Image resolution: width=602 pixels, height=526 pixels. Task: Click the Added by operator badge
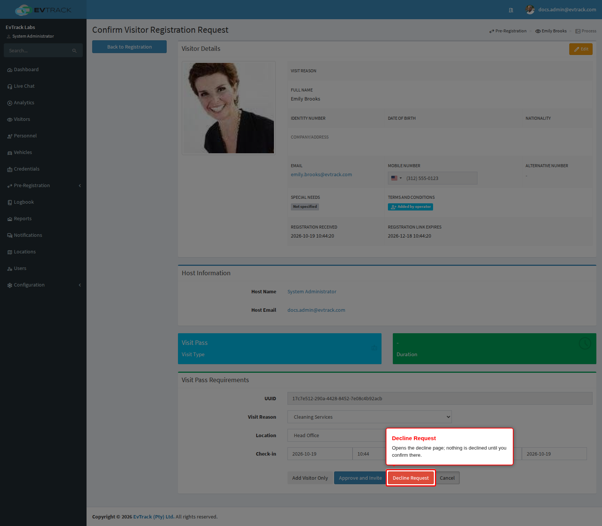click(410, 207)
